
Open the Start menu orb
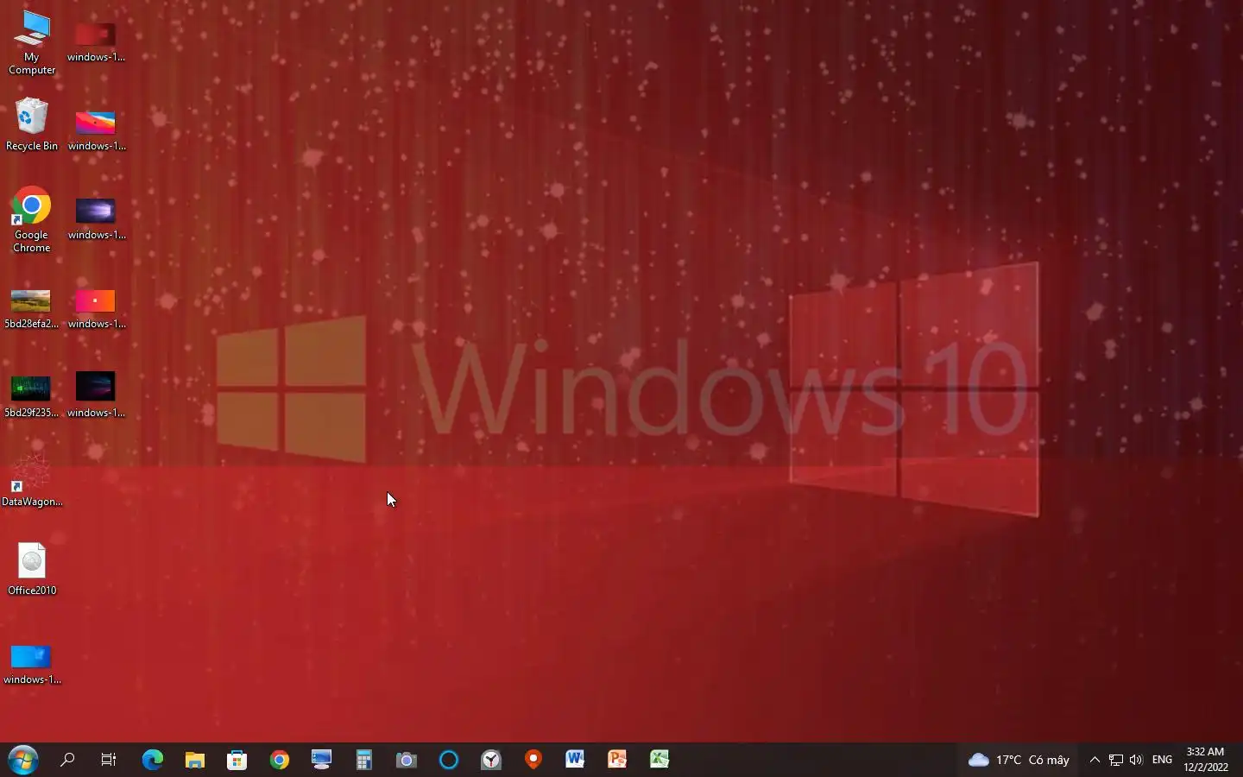(x=23, y=760)
